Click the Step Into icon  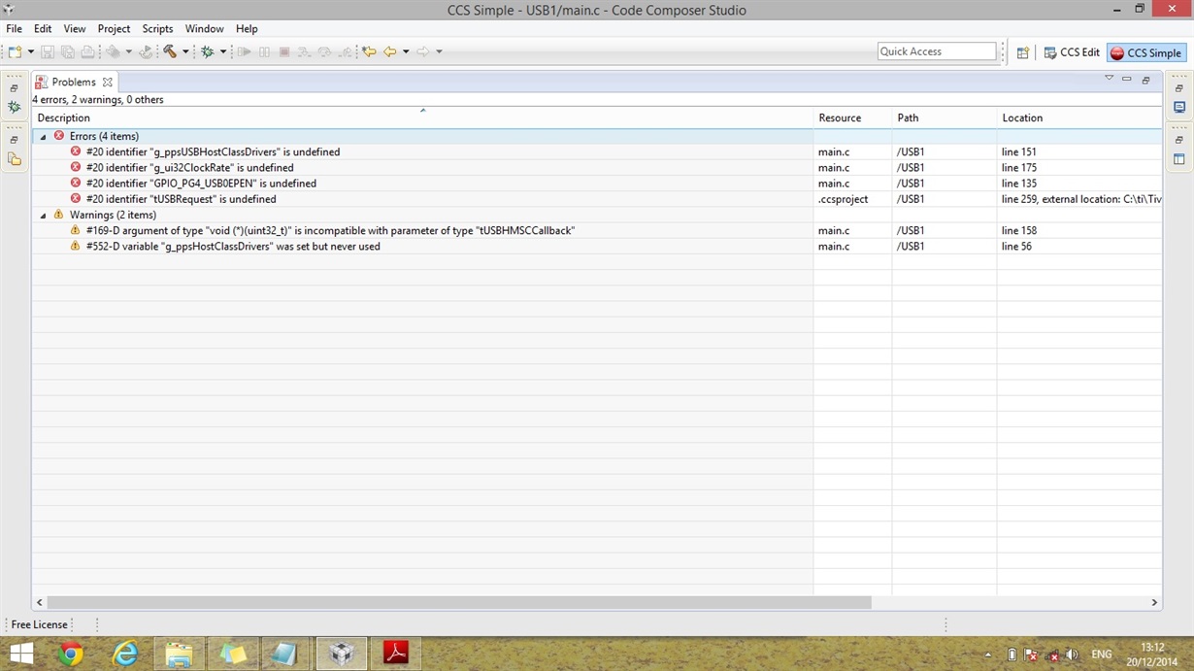click(304, 51)
